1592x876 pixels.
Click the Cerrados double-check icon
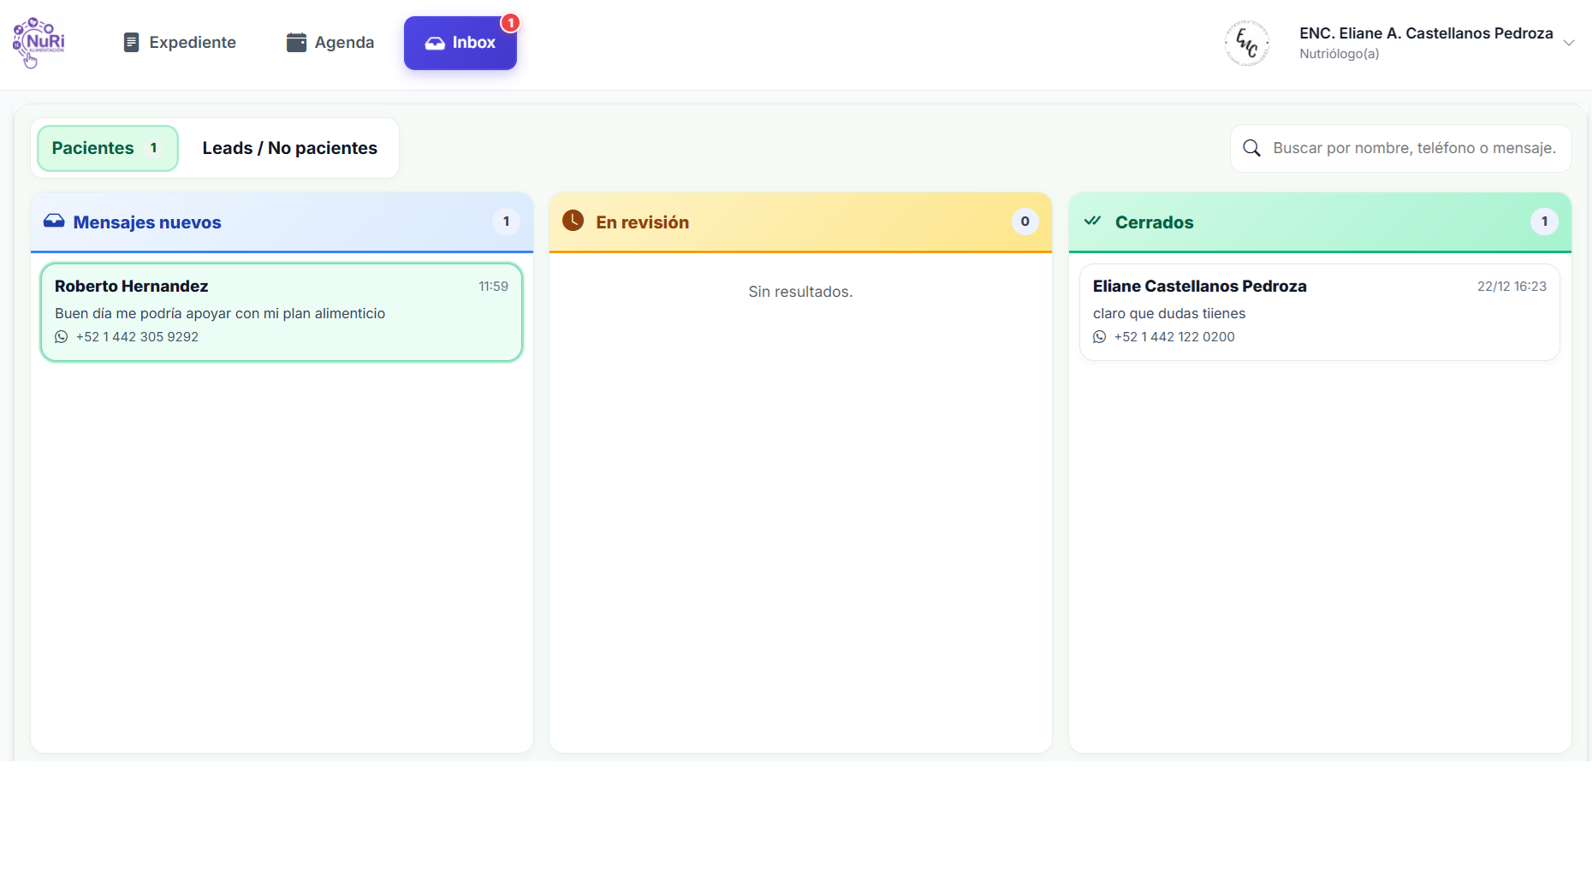[x=1092, y=221]
